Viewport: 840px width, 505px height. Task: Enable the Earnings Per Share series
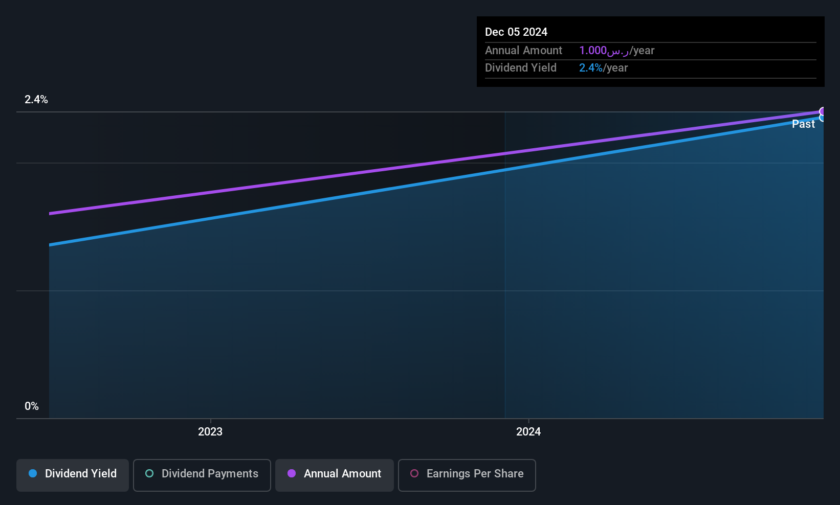[467, 475]
